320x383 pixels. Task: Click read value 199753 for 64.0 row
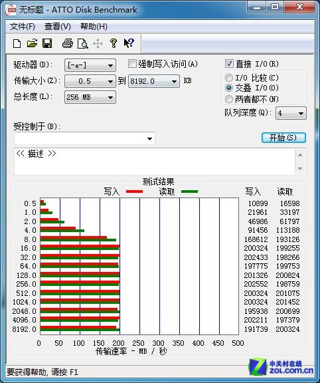pyautogui.click(x=288, y=266)
